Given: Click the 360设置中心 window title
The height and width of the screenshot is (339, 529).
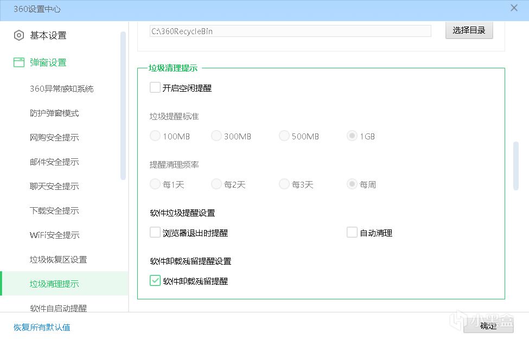Looking at the screenshot, I should [37, 9].
